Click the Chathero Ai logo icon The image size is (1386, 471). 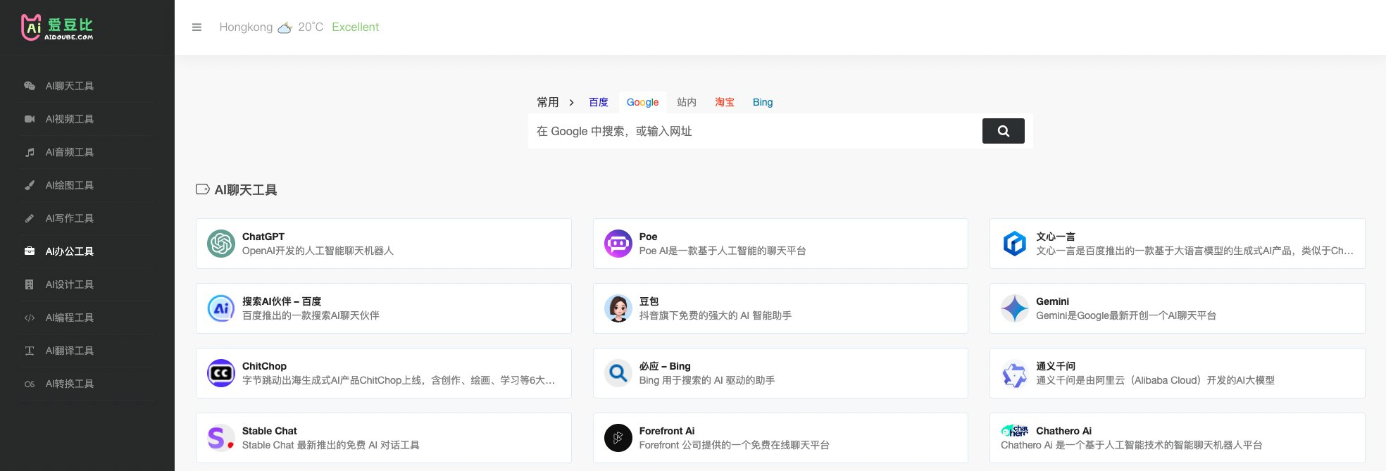click(x=1015, y=430)
